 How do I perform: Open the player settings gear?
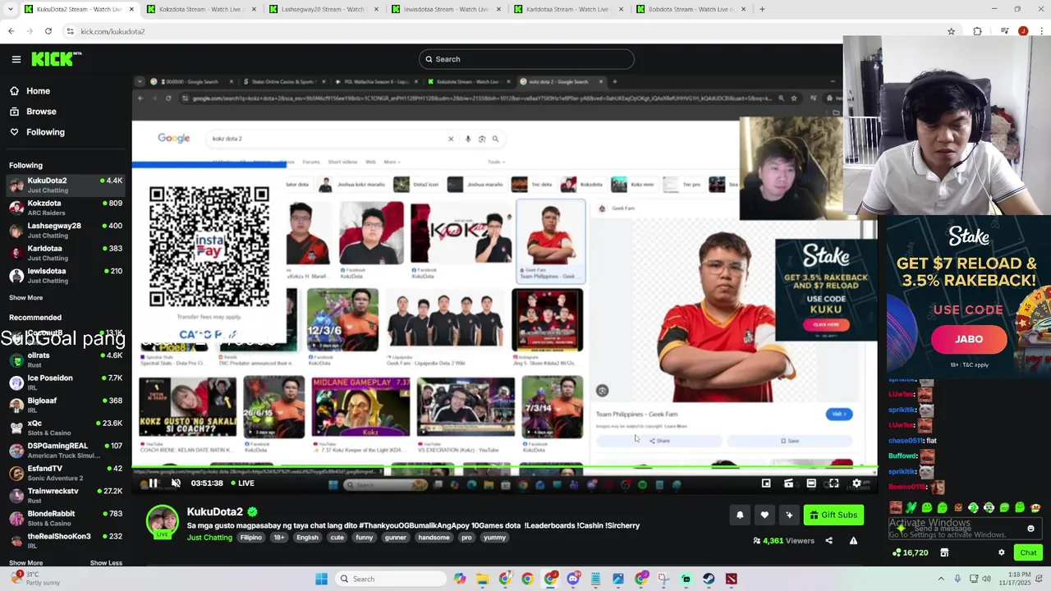click(x=856, y=483)
